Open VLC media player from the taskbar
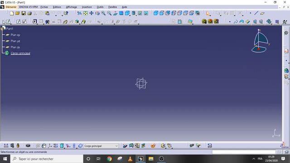 tap(130, 159)
